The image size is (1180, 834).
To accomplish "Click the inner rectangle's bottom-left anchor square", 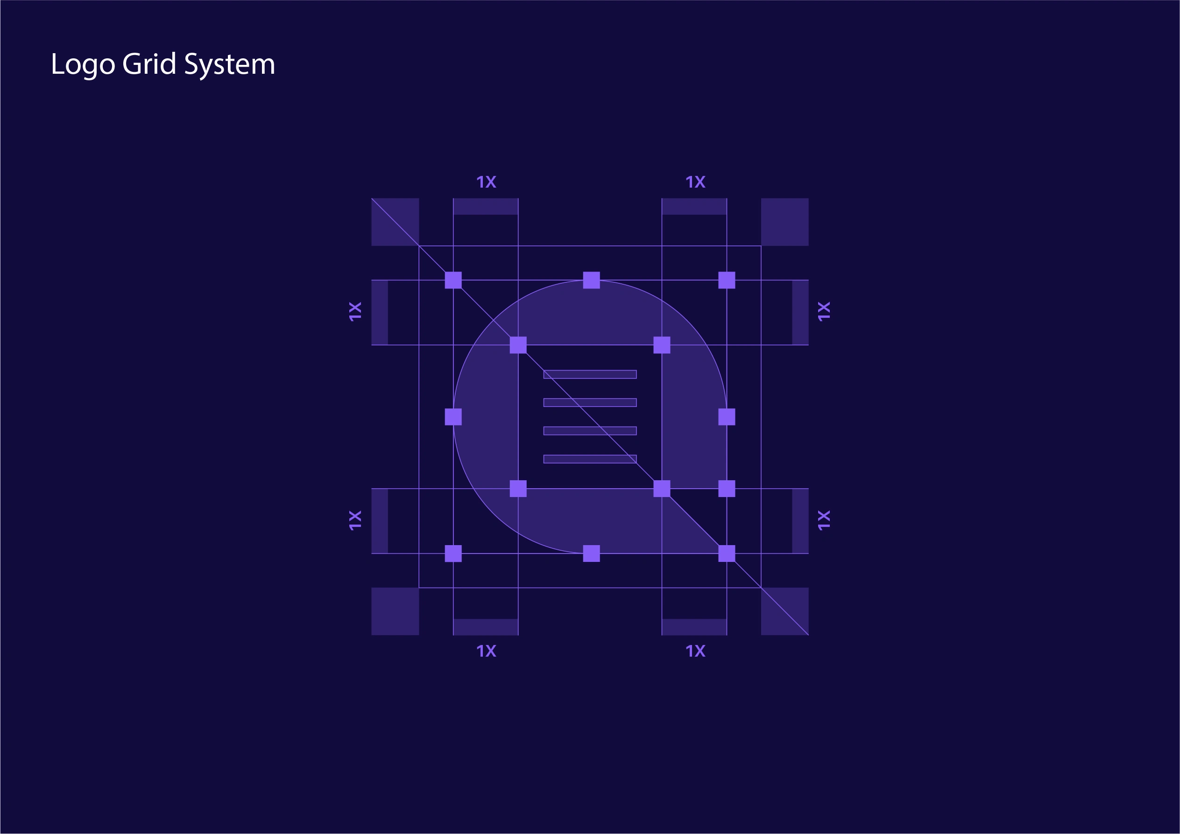I will click(518, 489).
